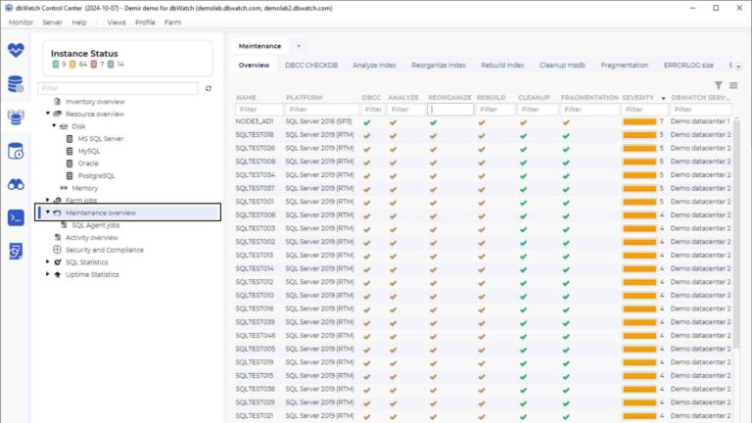The height and width of the screenshot is (423, 752).
Task: Click the tree Filter input field
Action: (117, 88)
